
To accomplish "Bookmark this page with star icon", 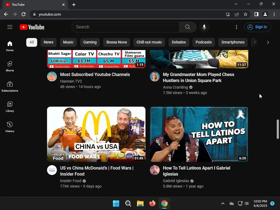I will 246,14.
